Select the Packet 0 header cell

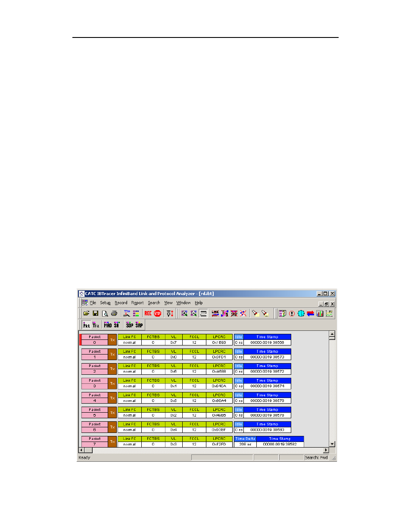click(x=95, y=337)
